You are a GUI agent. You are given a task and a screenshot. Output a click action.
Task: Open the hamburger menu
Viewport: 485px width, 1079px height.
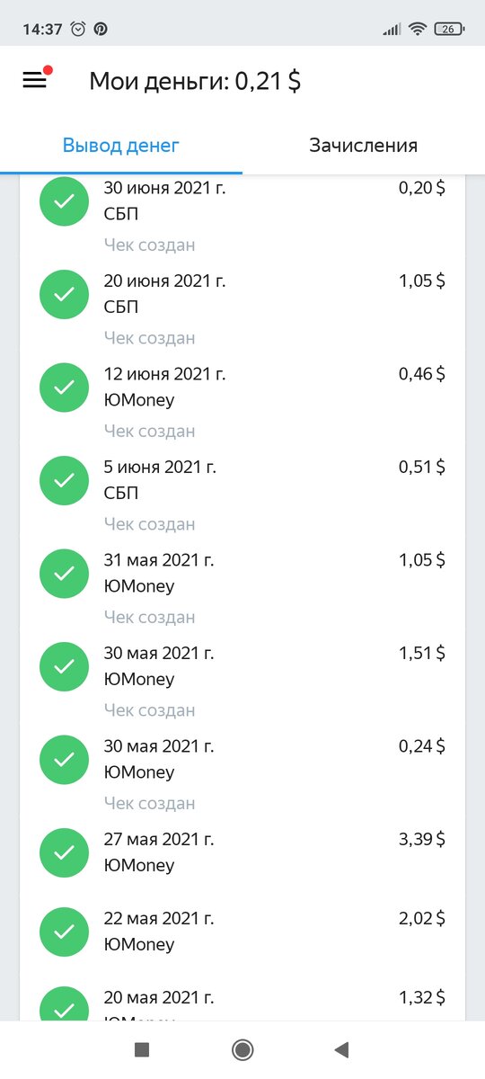coord(34,80)
